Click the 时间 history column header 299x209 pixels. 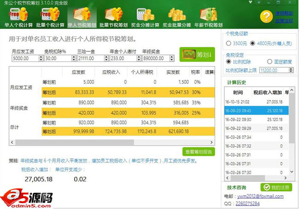[x=238, y=93]
